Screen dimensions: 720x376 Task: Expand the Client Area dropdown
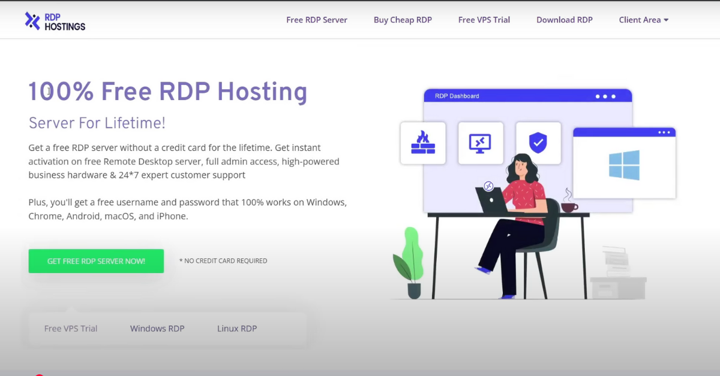[644, 20]
